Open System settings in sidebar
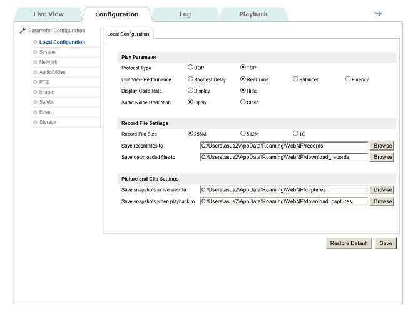Viewport: 408px width, 312px height. pyautogui.click(x=47, y=52)
